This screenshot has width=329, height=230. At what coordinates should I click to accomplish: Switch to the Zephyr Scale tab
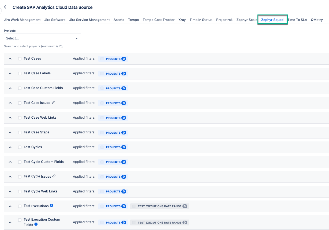coord(246,20)
